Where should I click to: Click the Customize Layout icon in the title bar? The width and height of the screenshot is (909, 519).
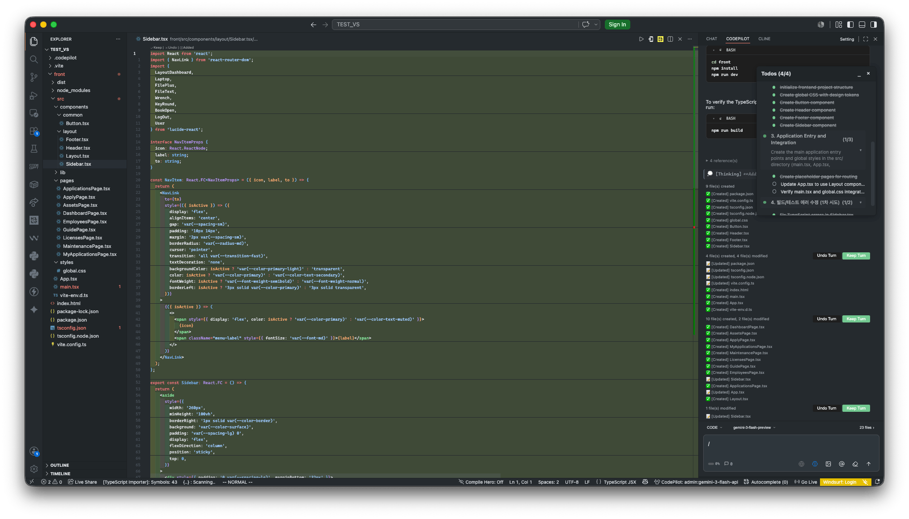[x=839, y=25]
